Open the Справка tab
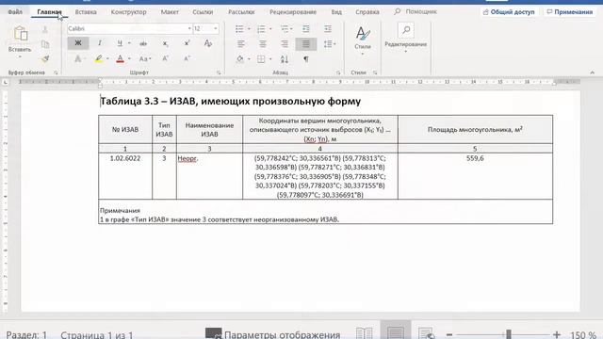 pyautogui.click(x=367, y=12)
